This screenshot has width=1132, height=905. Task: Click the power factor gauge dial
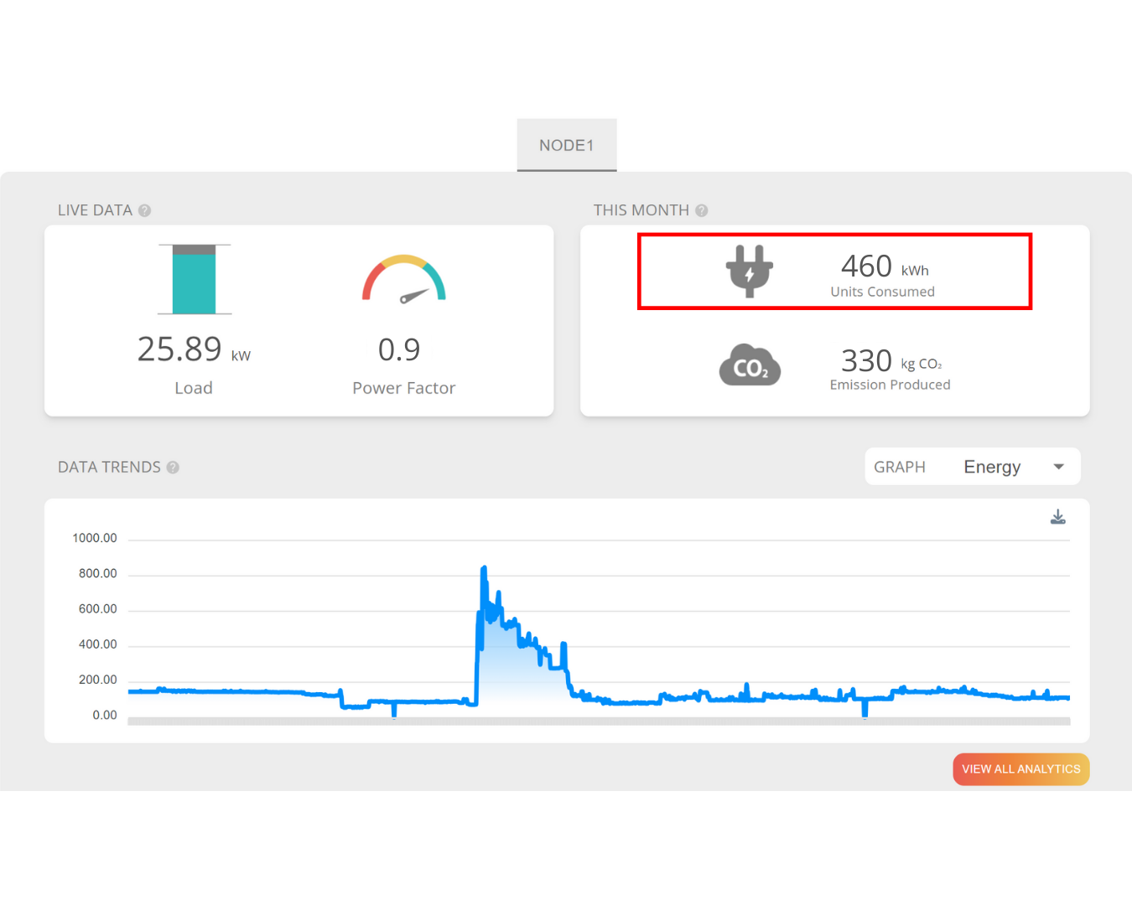(403, 280)
